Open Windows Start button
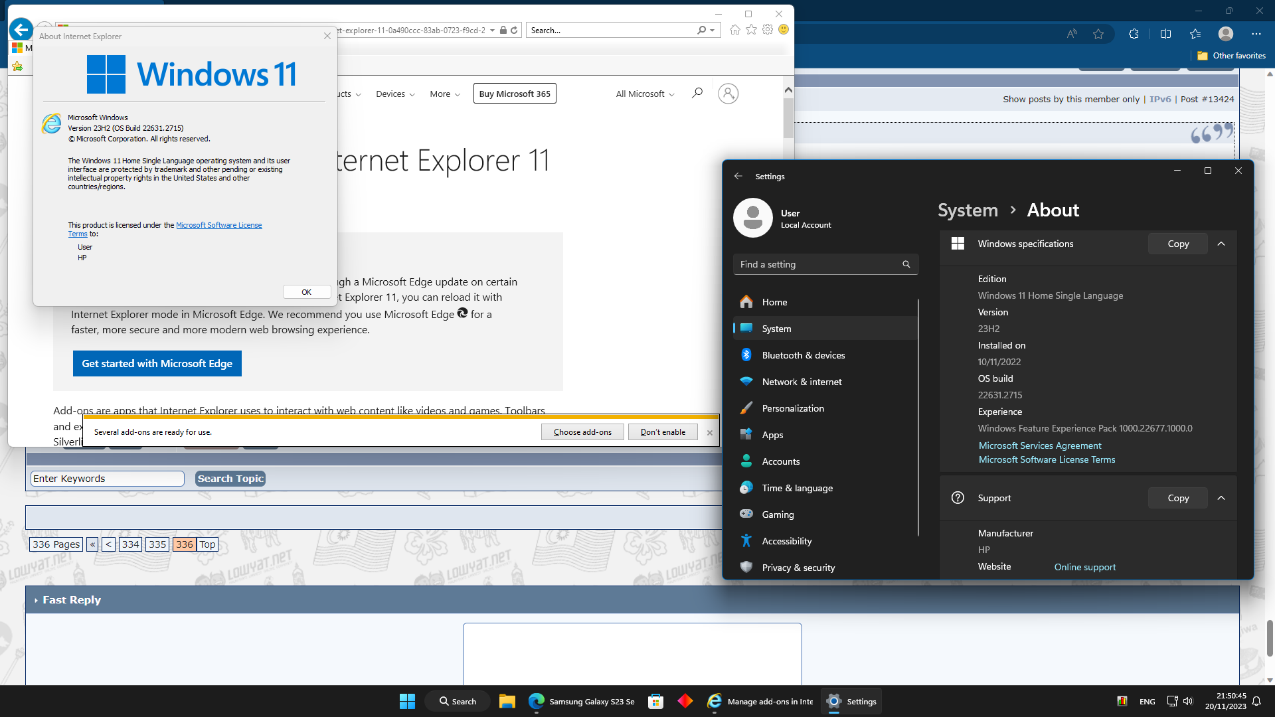Image resolution: width=1275 pixels, height=717 pixels. point(407,701)
